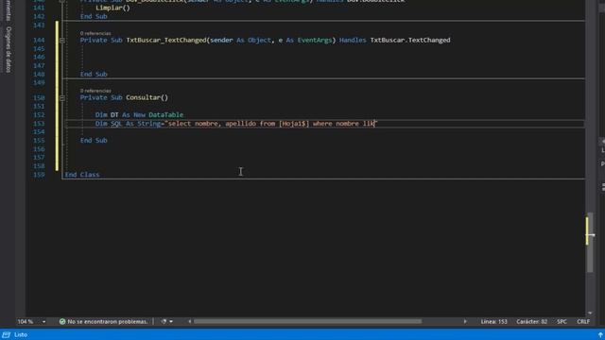Collapse the Consultar sub outline toggle
Viewport: 605px width, 340px height.
coord(62,98)
